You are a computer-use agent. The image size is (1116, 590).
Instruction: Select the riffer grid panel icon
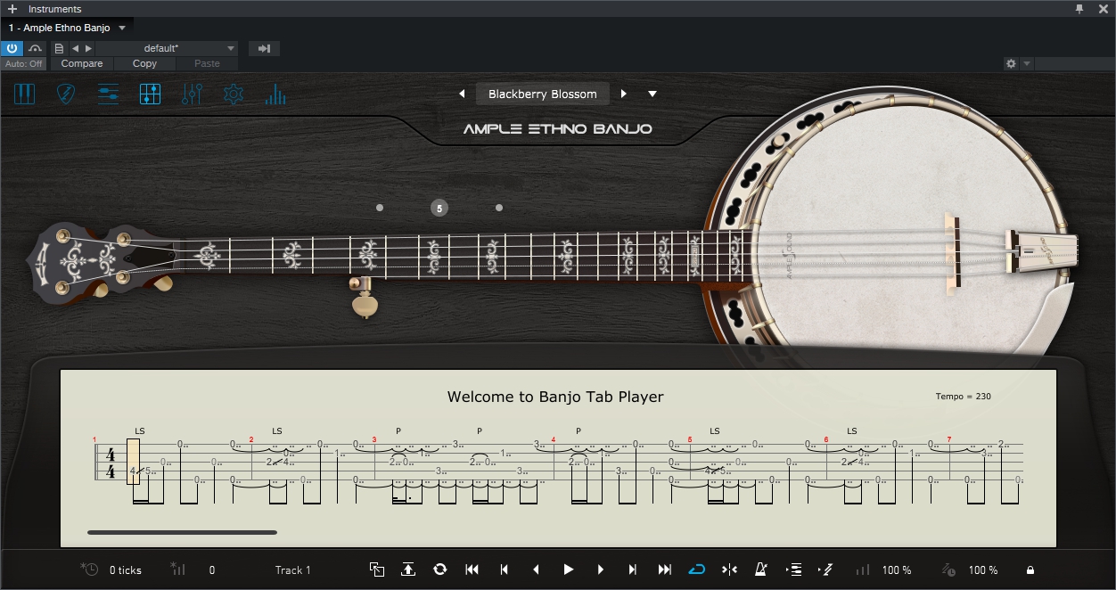[x=150, y=94]
